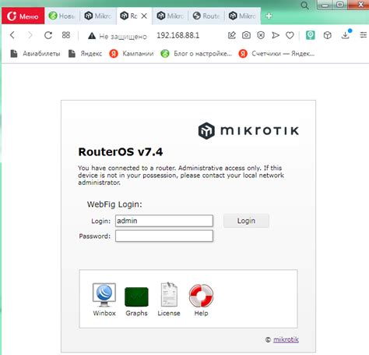Follow the mikrotik copyright link

pyautogui.click(x=286, y=339)
